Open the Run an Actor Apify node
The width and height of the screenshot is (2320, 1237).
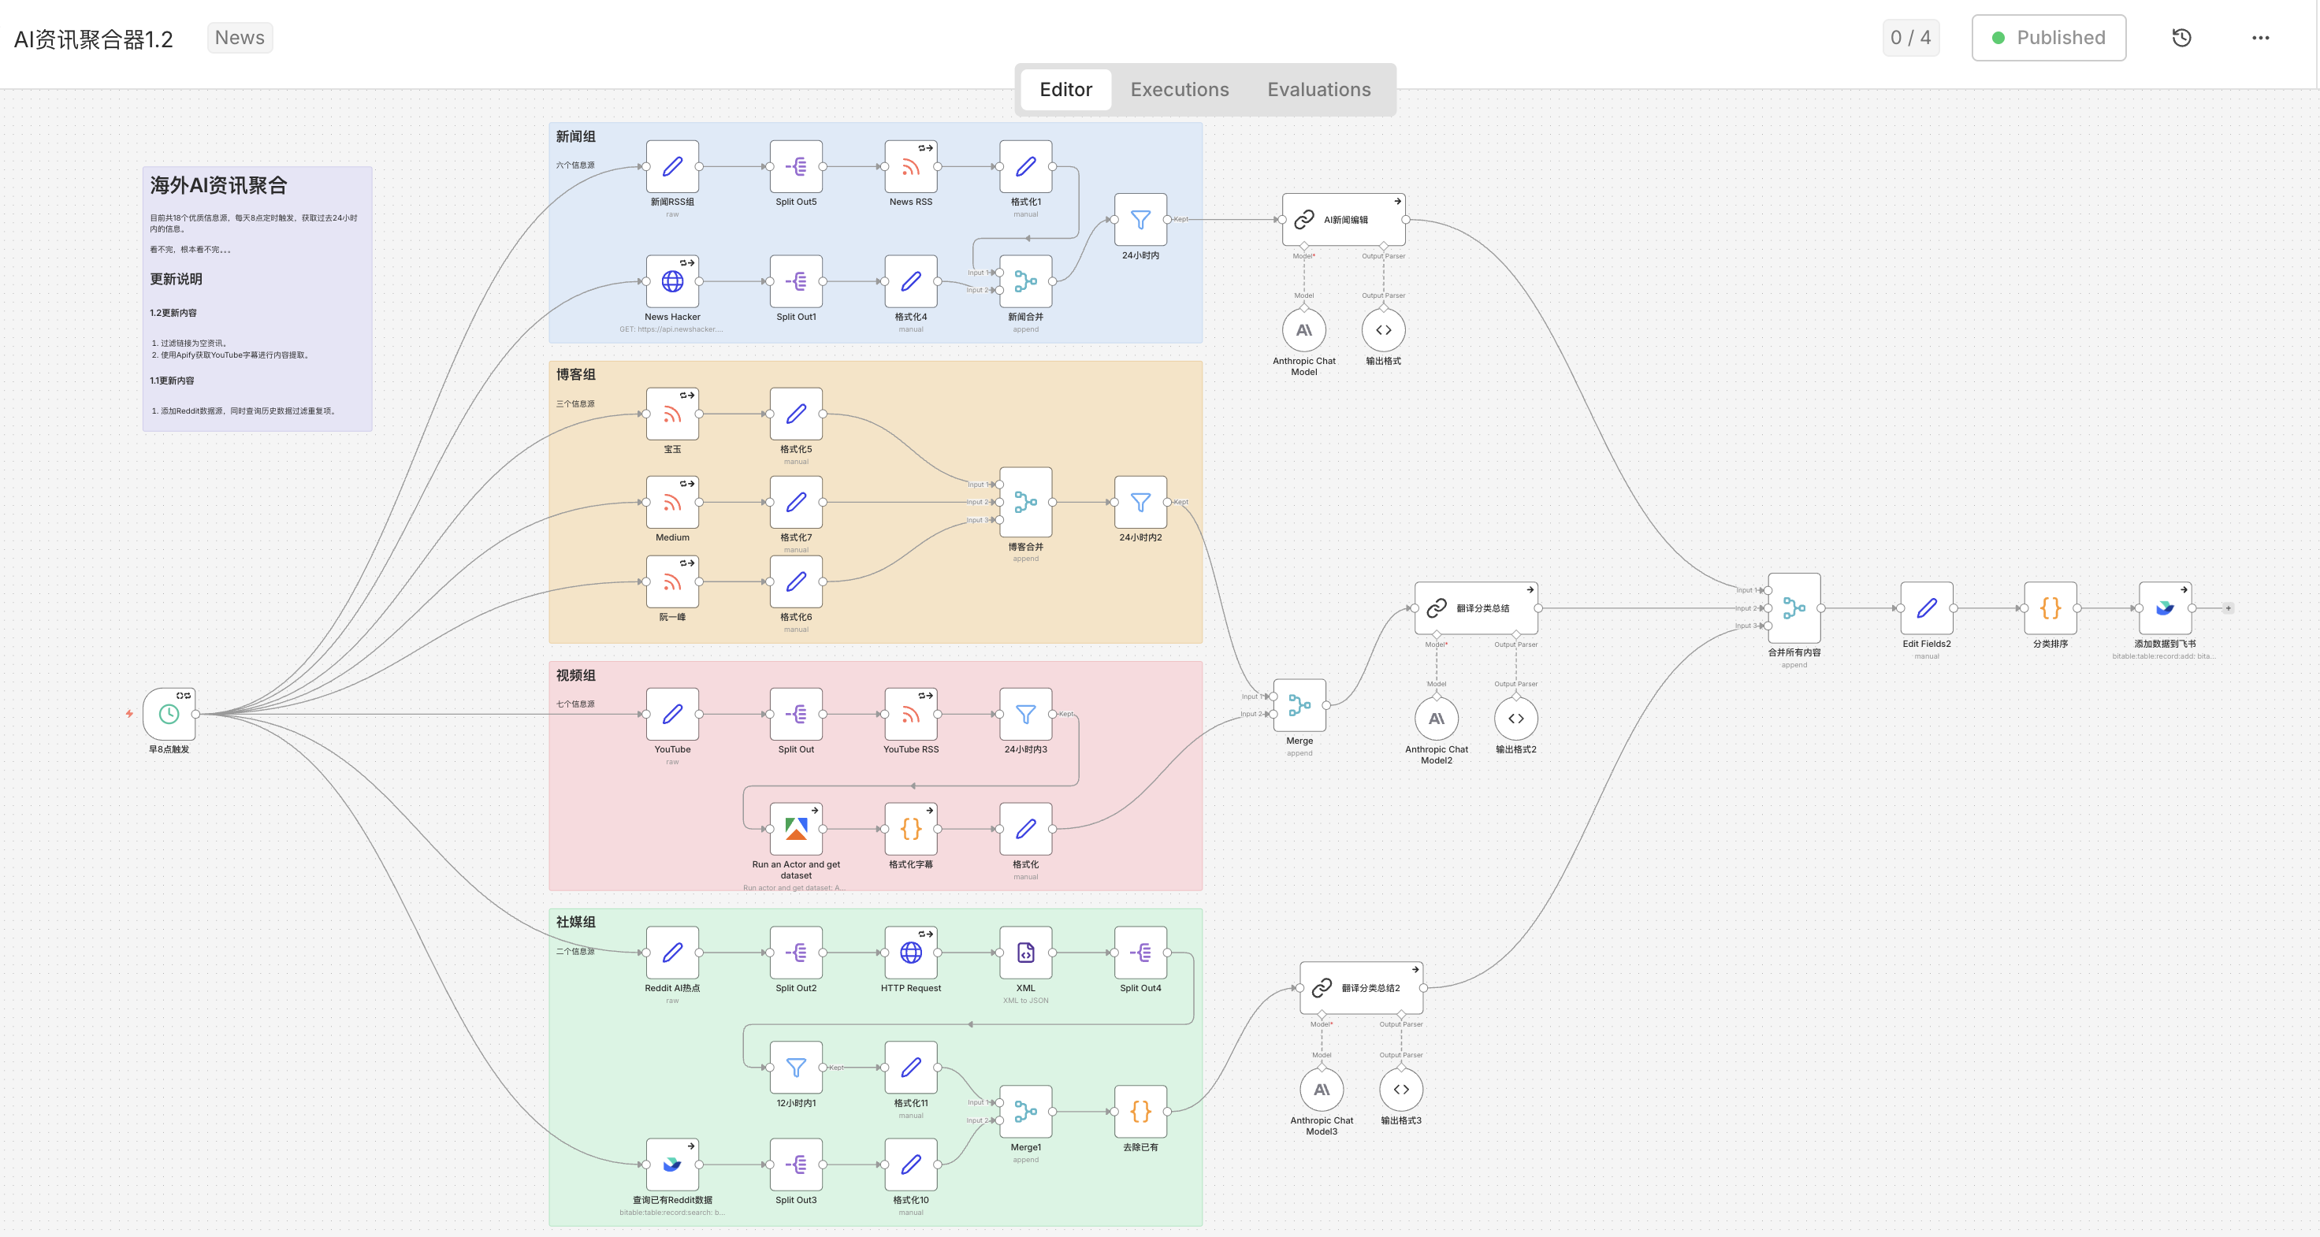coord(796,828)
